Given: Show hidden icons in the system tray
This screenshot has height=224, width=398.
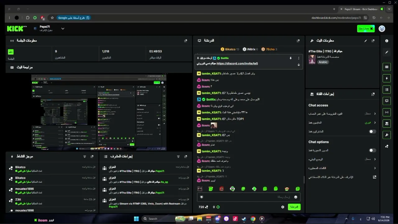Looking at the screenshot, I should tap(346, 219).
